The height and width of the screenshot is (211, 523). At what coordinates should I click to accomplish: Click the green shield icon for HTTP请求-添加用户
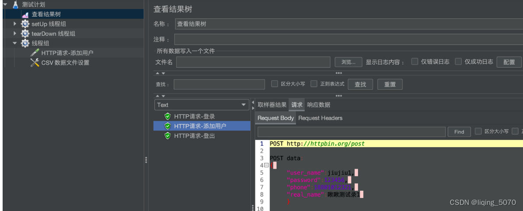[168, 126]
